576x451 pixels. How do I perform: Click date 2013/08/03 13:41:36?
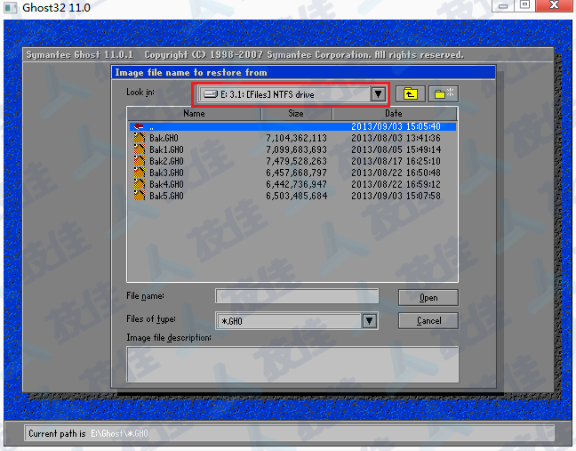pos(396,138)
